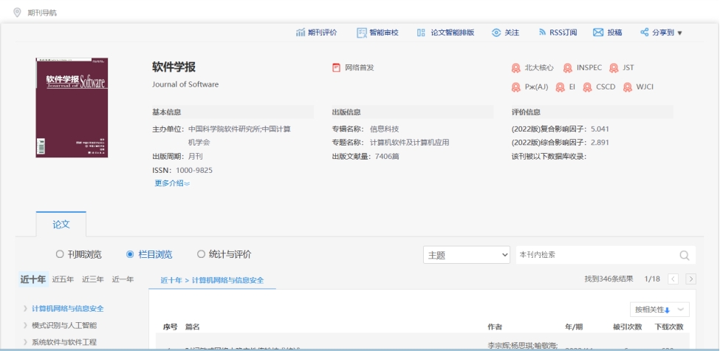Click the EI badge icon

[x=560, y=87]
